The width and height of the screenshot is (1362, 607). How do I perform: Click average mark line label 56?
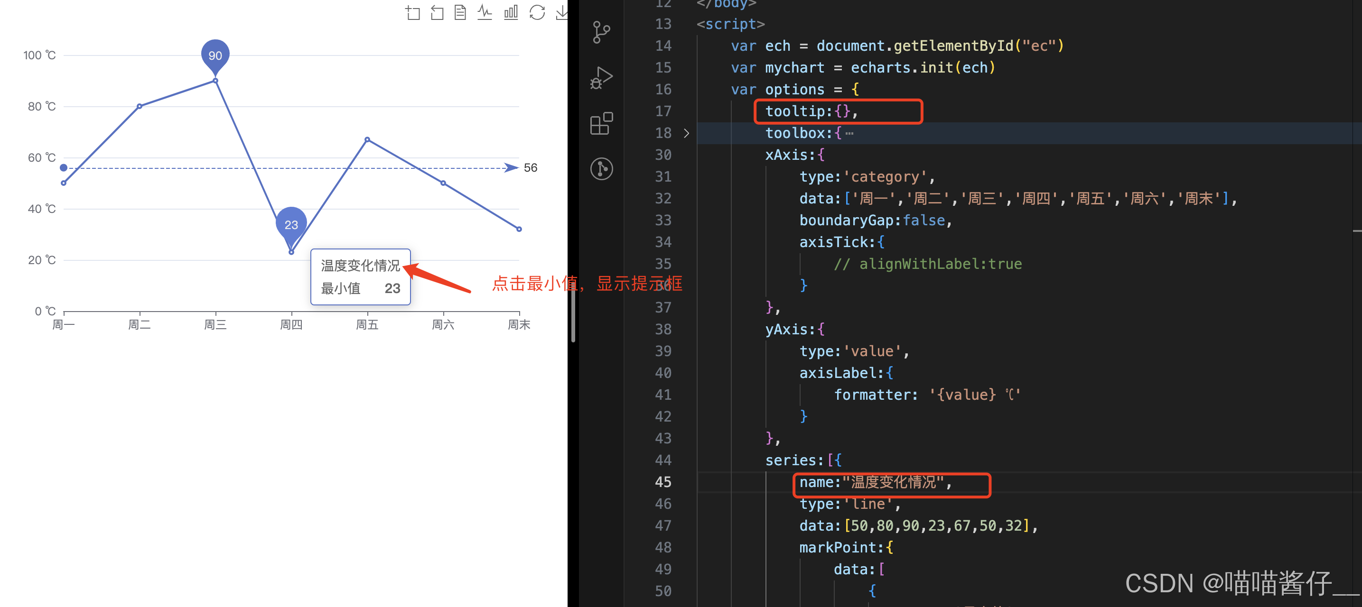coord(530,168)
